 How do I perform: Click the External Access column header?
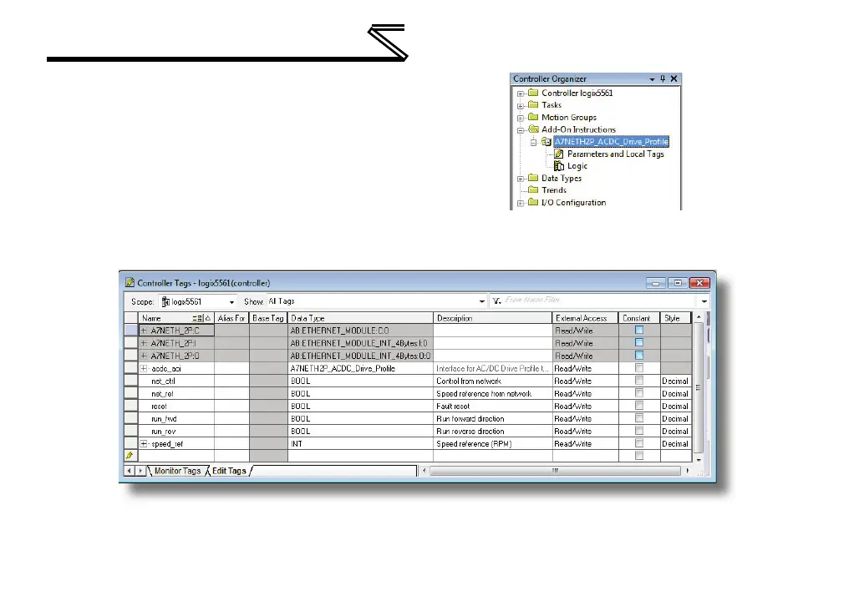pyautogui.click(x=585, y=318)
